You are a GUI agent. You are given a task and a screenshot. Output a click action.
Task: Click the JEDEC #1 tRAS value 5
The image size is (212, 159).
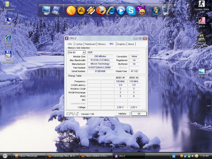tap(120, 96)
